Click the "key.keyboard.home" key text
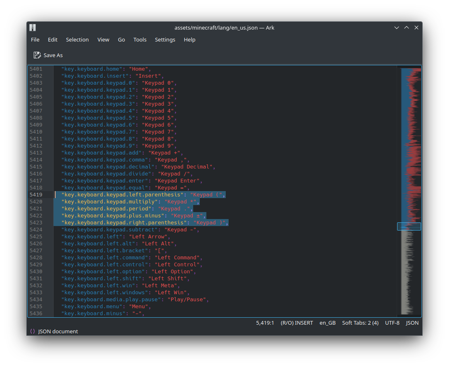The height and width of the screenshot is (367, 449). (92, 69)
